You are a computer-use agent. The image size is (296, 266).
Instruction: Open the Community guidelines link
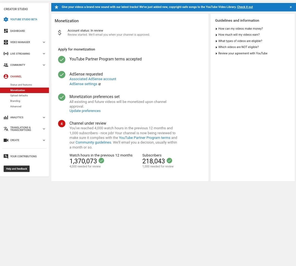pos(93,142)
